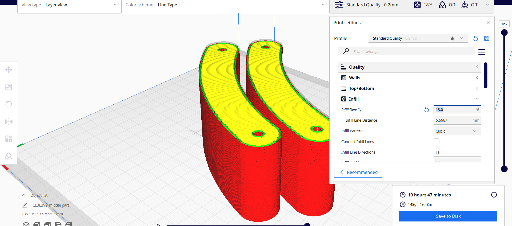
Task: Click the Infill Line Distance field
Action: (x=457, y=120)
